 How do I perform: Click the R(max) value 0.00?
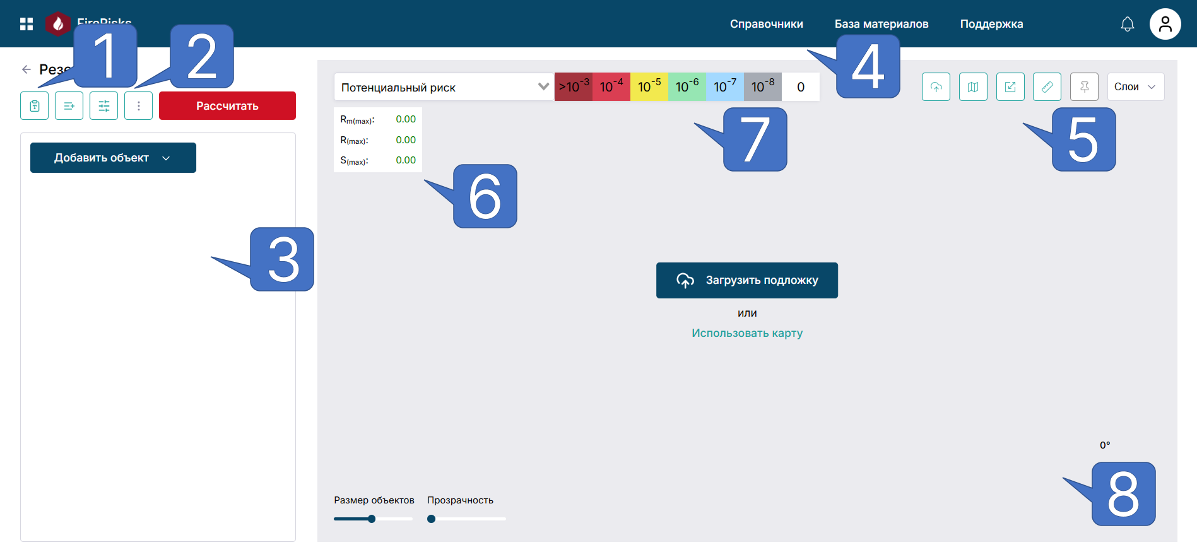[x=406, y=140]
